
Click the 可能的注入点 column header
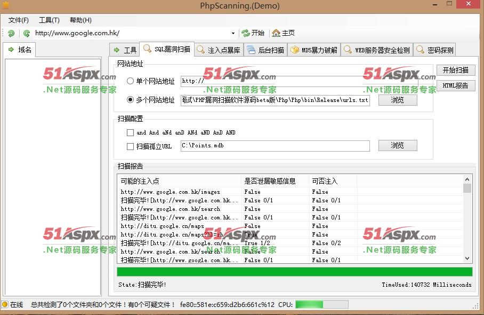tap(179, 181)
